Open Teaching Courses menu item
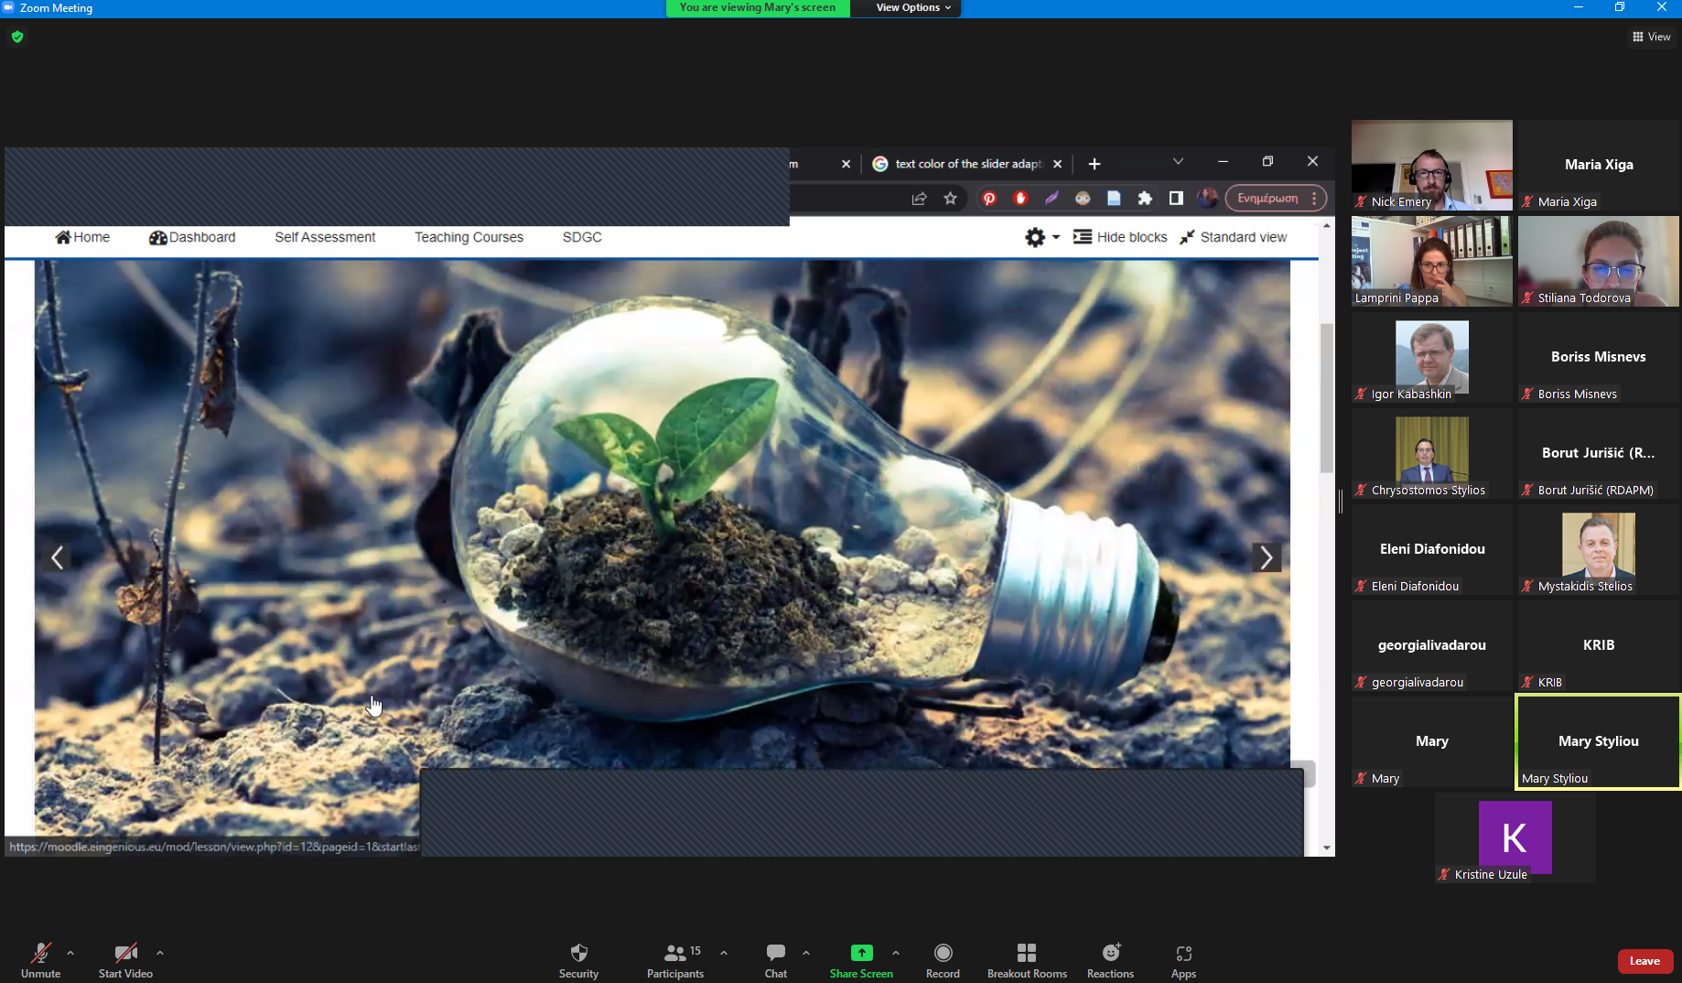Image resolution: width=1682 pixels, height=983 pixels. pyautogui.click(x=469, y=237)
